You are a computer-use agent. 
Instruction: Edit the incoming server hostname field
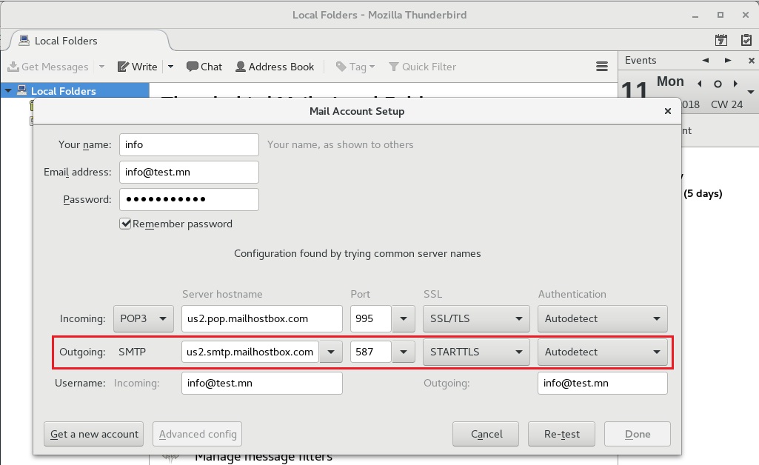[x=262, y=319]
